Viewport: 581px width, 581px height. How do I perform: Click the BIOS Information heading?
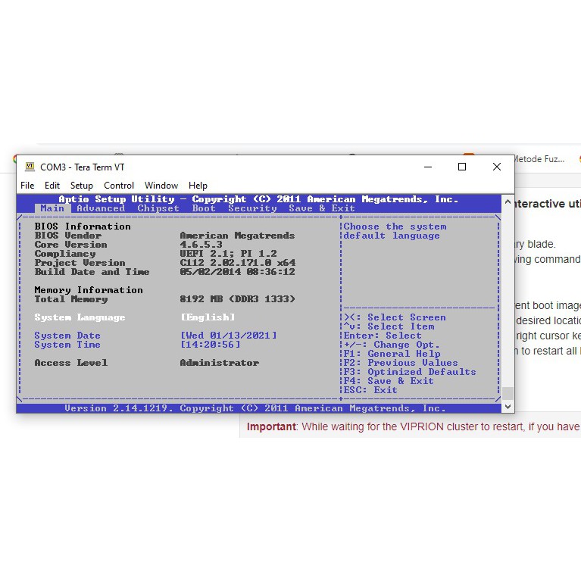(x=83, y=226)
